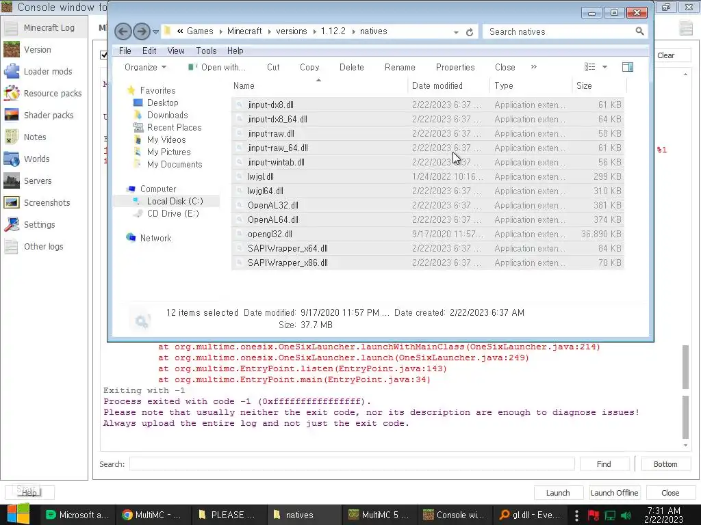Open the Windows Start button
701x525 pixels.
[x=18, y=514]
